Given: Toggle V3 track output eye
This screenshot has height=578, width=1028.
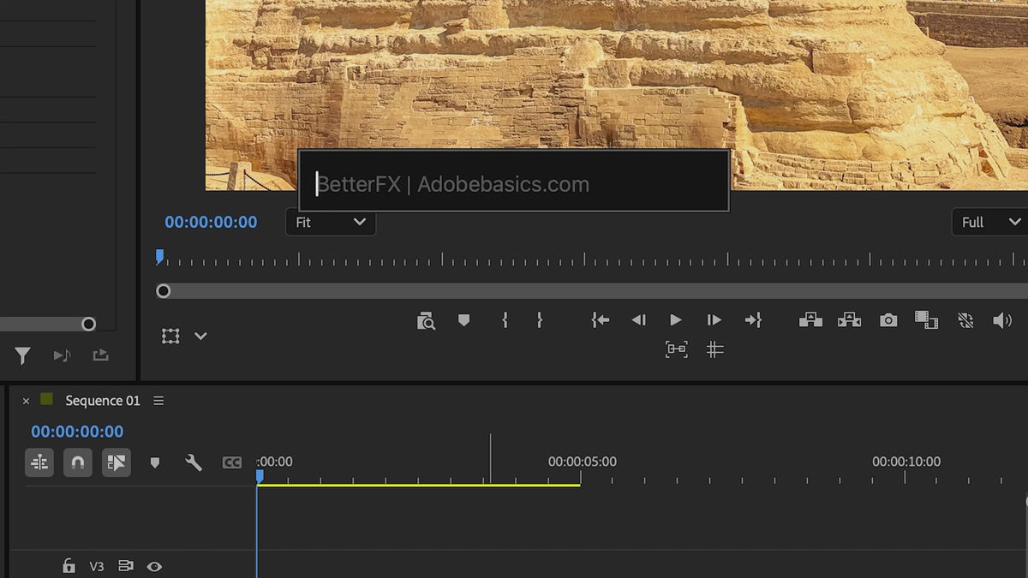Looking at the screenshot, I should pos(154,566).
